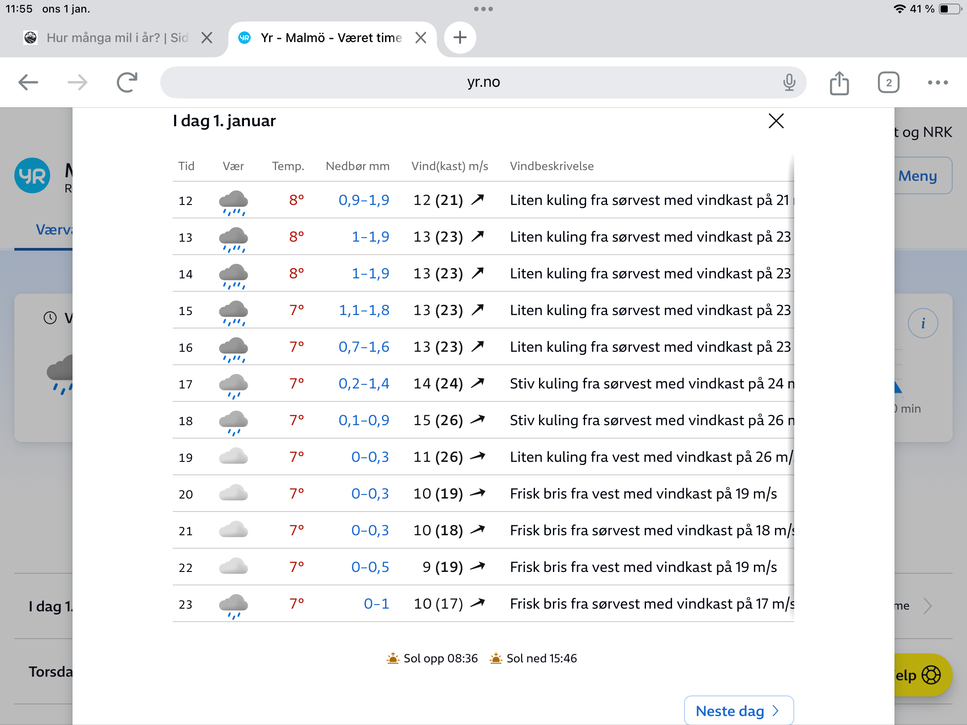Viewport: 967px width, 725px height.
Task: Click the sunset icon by 'Sol ned'
Action: click(x=496, y=658)
